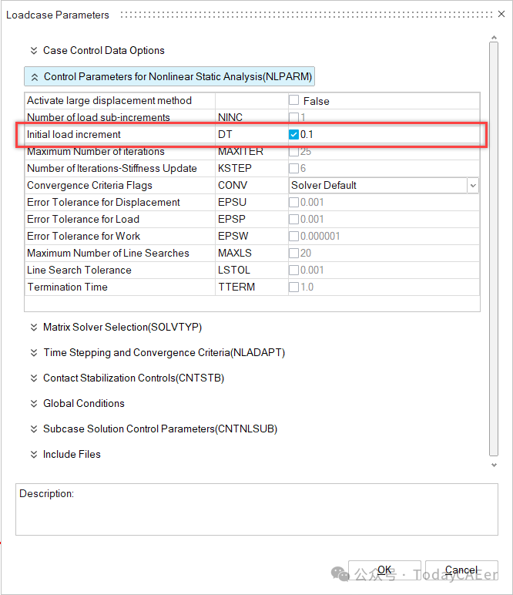513x595 pixels.
Task: Select the 'Convergence Criteria Flags' label
Action: (89, 186)
